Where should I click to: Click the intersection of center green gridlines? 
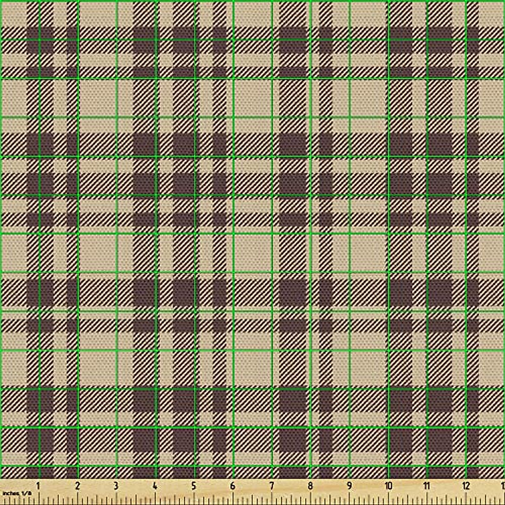pyautogui.click(x=234, y=234)
